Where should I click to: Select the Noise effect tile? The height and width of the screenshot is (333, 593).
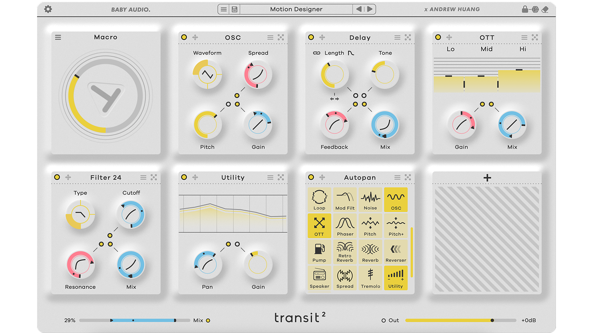370,200
